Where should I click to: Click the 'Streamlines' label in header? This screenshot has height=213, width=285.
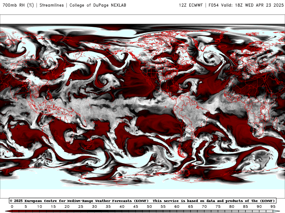pos(52,5)
